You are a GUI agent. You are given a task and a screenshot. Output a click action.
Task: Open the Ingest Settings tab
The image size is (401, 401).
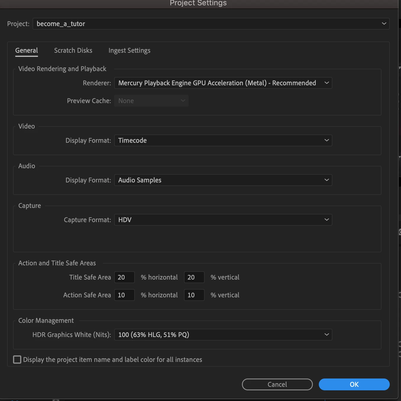tap(129, 51)
